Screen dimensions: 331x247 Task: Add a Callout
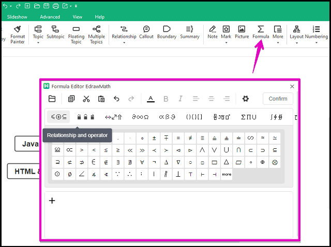[x=146, y=32]
